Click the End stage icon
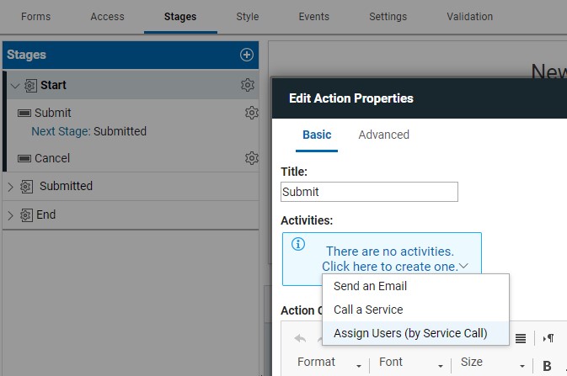The image size is (567, 376). click(26, 215)
